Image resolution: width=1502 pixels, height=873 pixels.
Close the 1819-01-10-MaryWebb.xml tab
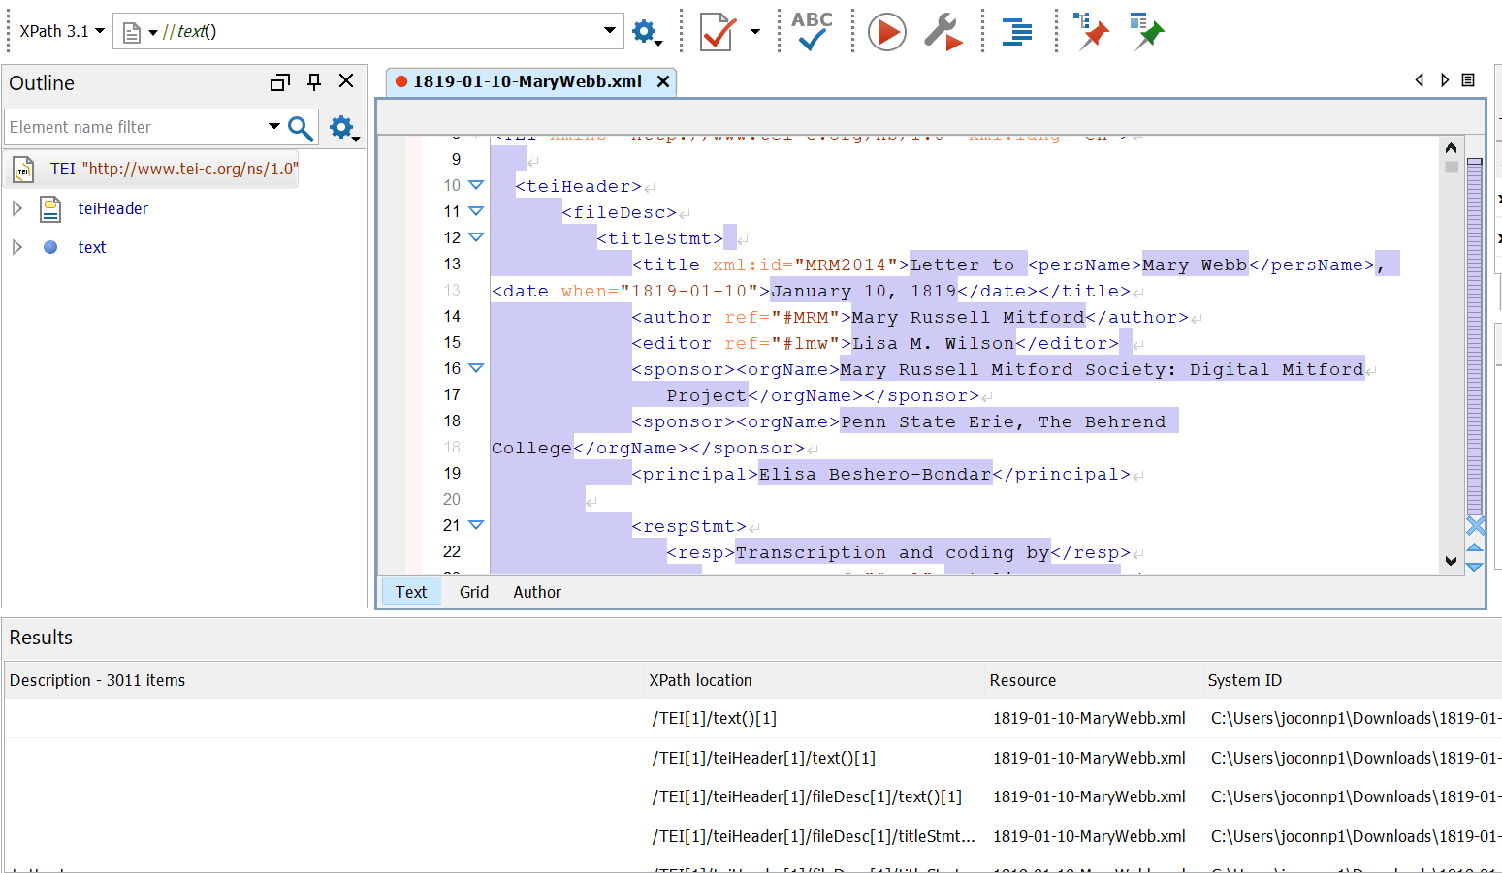(663, 81)
